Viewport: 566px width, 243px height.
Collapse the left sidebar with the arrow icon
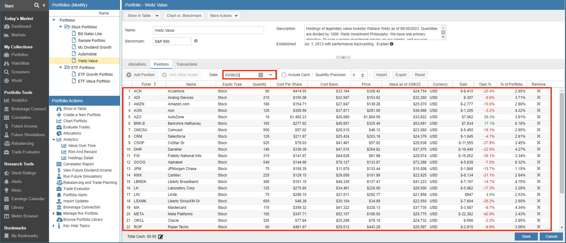tap(44, 5)
